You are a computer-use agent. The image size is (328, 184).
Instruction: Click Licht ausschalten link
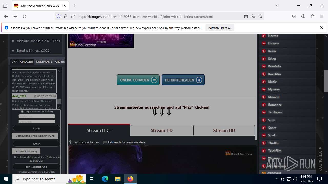pyautogui.click(x=86, y=142)
